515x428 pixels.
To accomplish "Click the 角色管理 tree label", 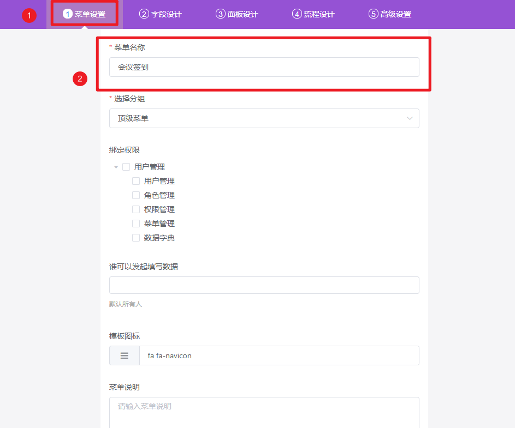I will click(159, 195).
